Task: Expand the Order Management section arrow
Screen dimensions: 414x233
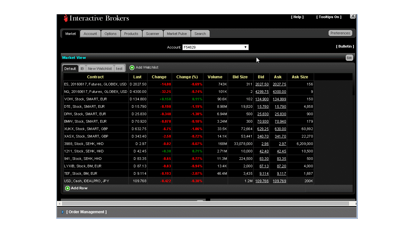Action: coord(63,212)
